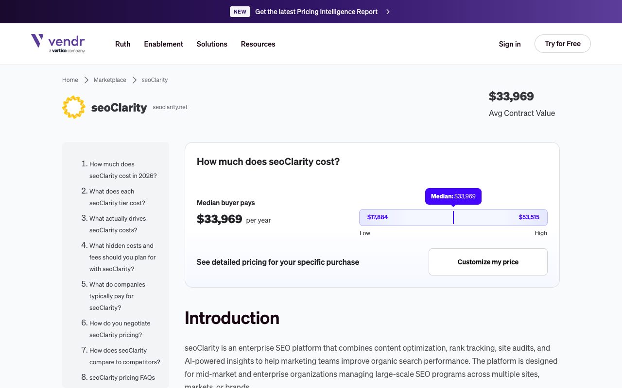The image size is (622, 388).
Task: Jump to 'What does each seoClarity tier cost?'
Action: point(117,197)
